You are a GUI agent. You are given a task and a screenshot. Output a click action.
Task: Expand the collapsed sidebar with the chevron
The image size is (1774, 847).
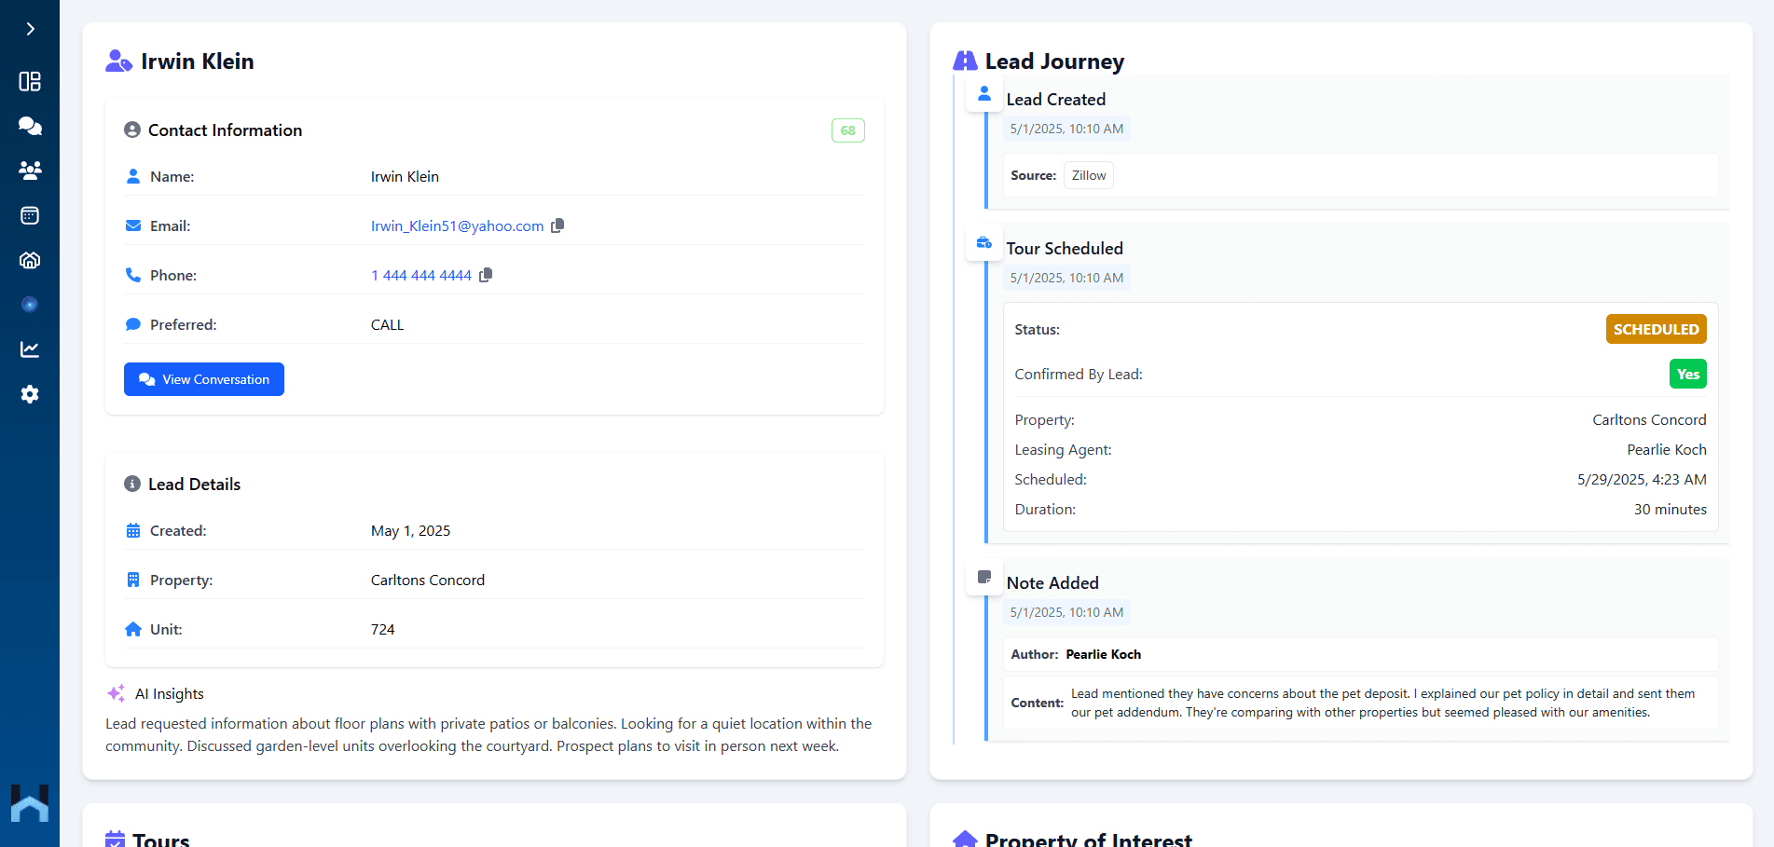[30, 28]
